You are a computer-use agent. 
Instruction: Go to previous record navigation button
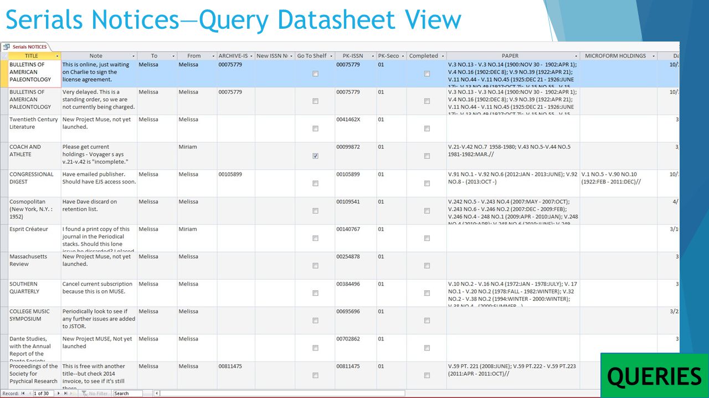point(29,394)
